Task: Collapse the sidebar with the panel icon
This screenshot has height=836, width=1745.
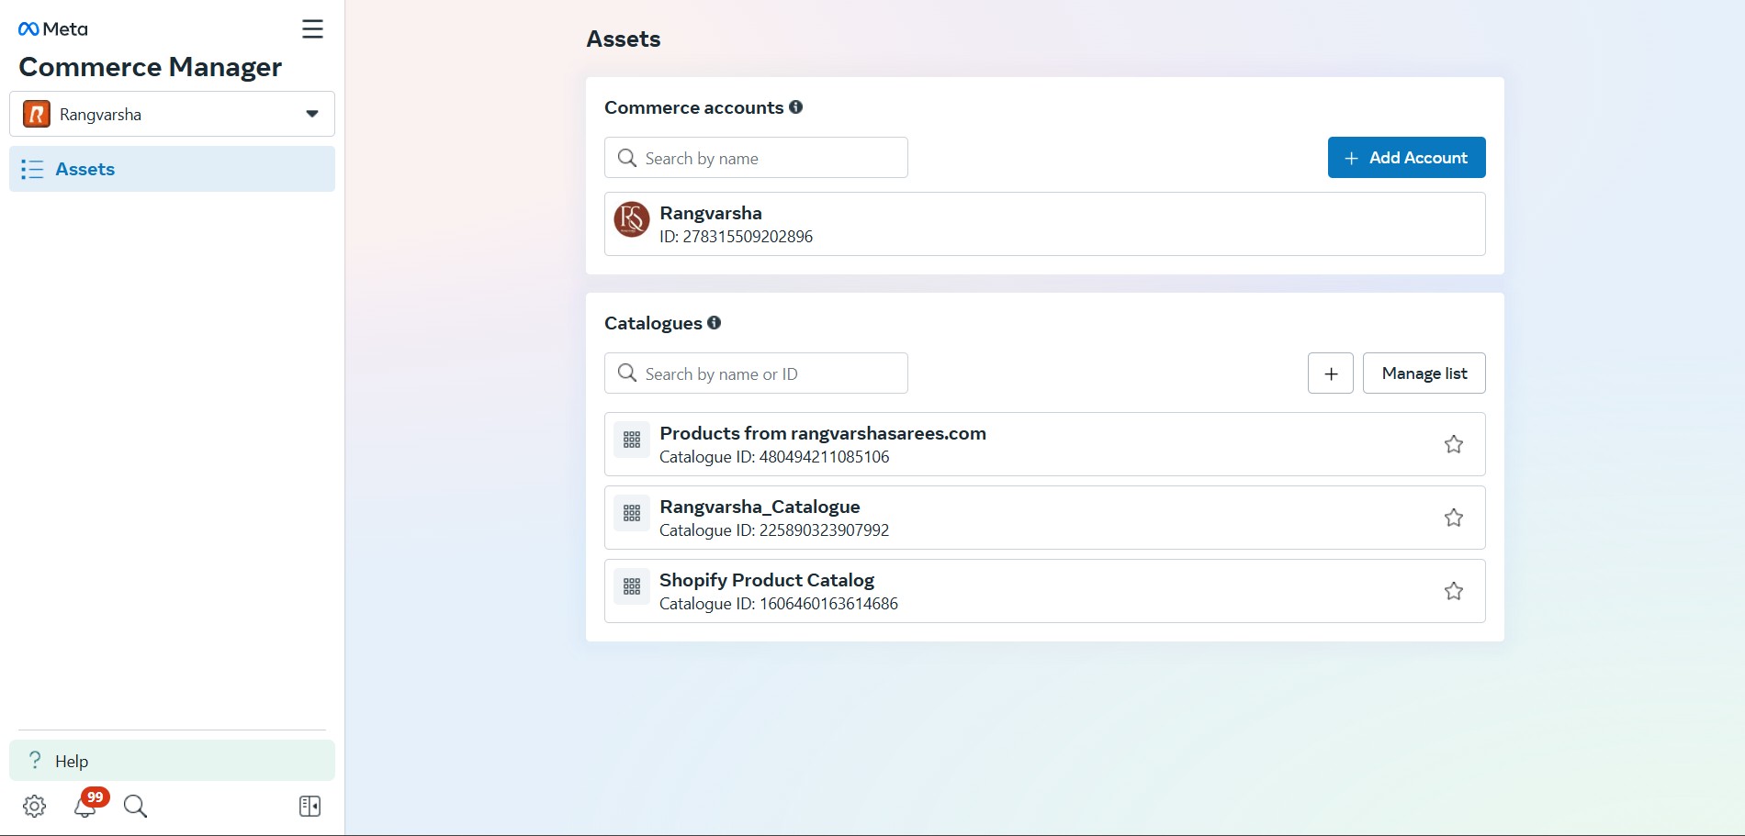Action: pos(310,806)
